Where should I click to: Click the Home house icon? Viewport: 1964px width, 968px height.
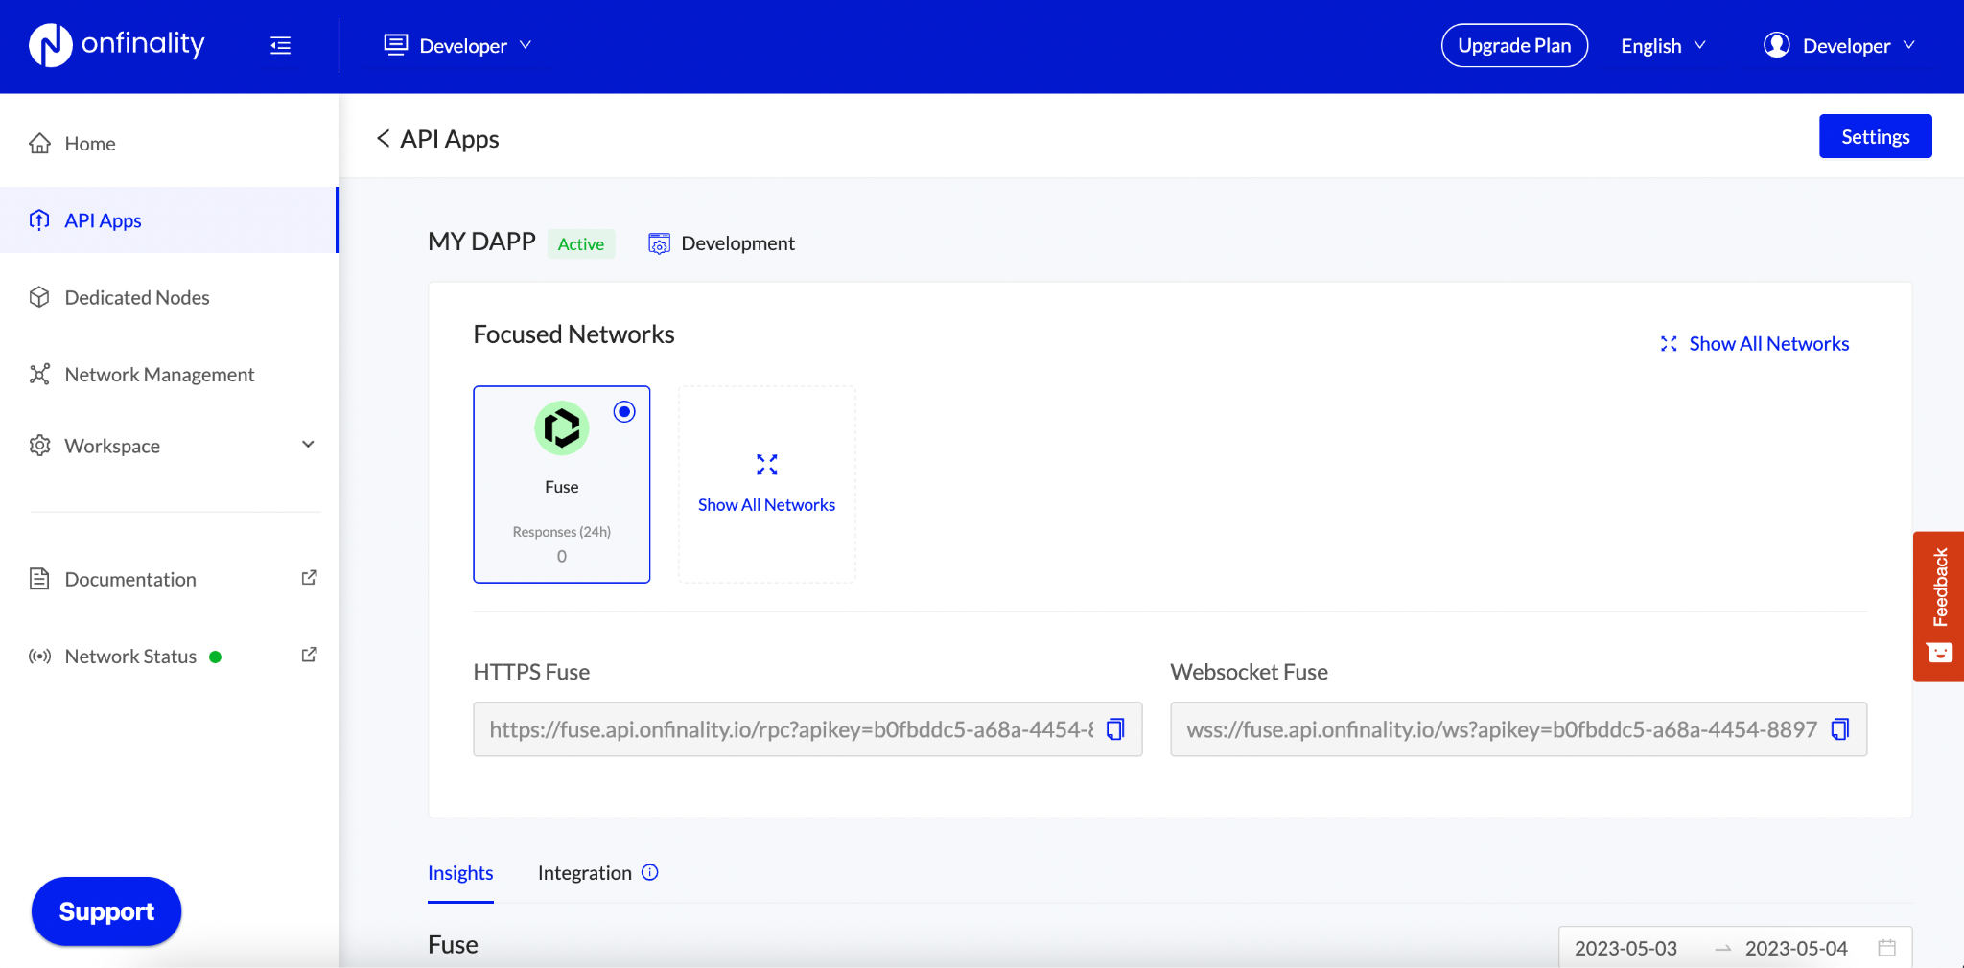point(39,143)
